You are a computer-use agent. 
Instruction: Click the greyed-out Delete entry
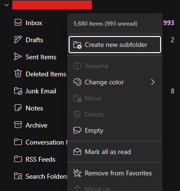coord(115,114)
